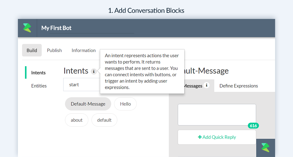Image resolution: width=293 pixels, height=157 pixels.
Task: Open the chat widget logo at bottom right
Action: 266,148
